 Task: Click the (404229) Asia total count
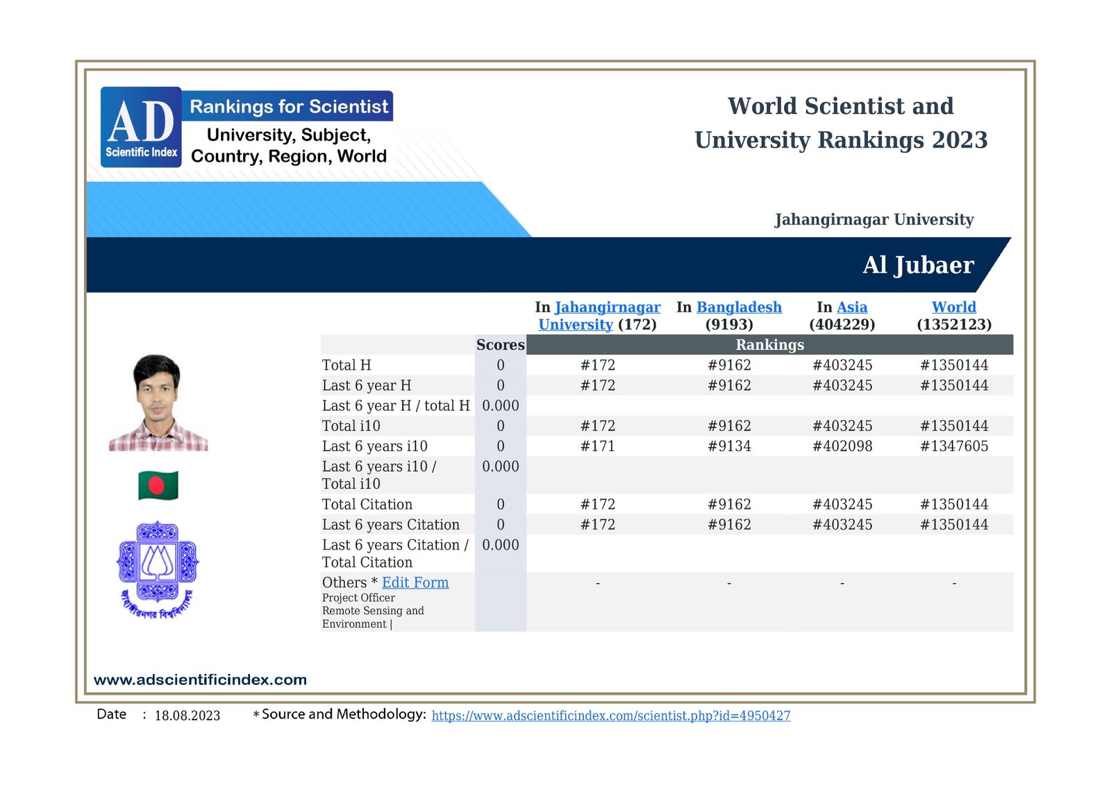tap(842, 324)
